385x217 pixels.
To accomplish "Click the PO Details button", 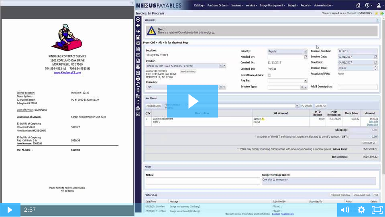I will [306, 105].
